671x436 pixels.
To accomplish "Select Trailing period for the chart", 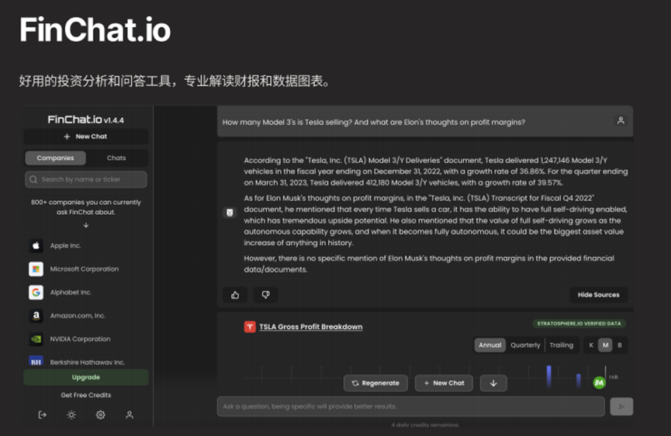I will click(562, 345).
